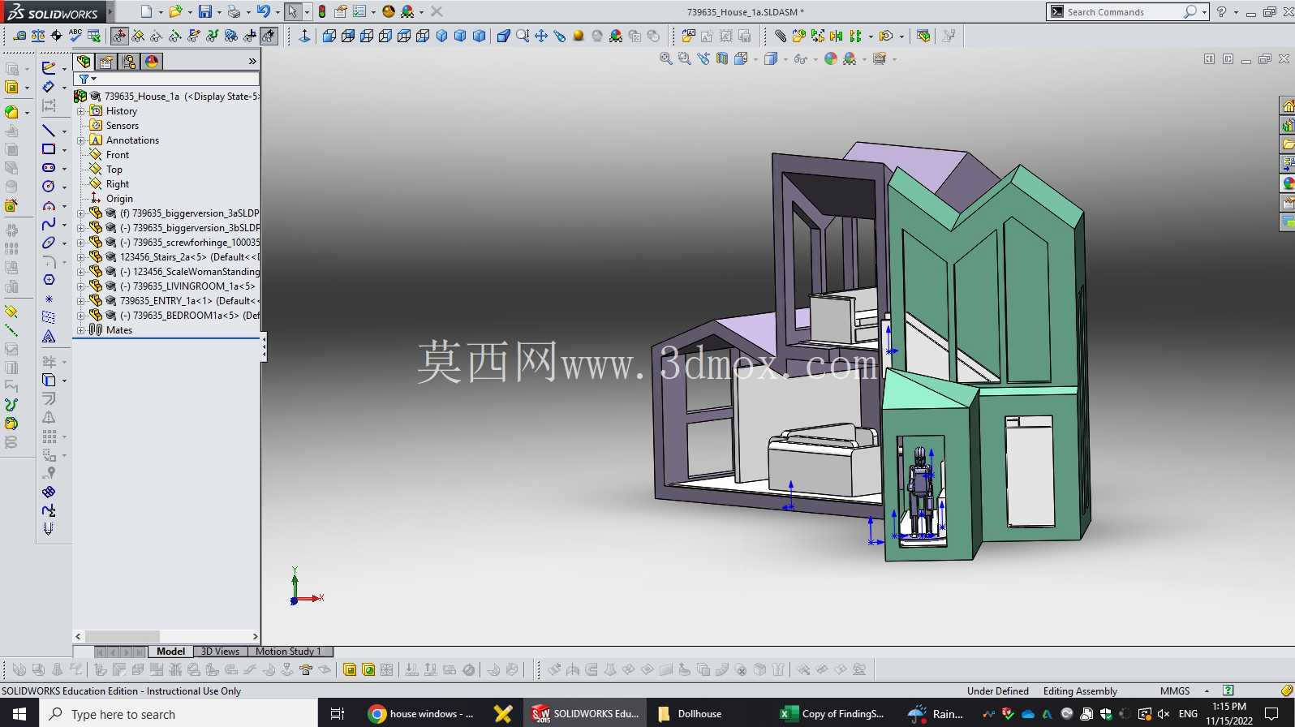Click the Zoom to Fit icon

[x=665, y=58]
